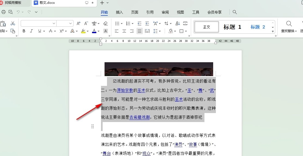Toggle Character shading button
The width and height of the screenshot is (303, 156).
coord(106,31)
